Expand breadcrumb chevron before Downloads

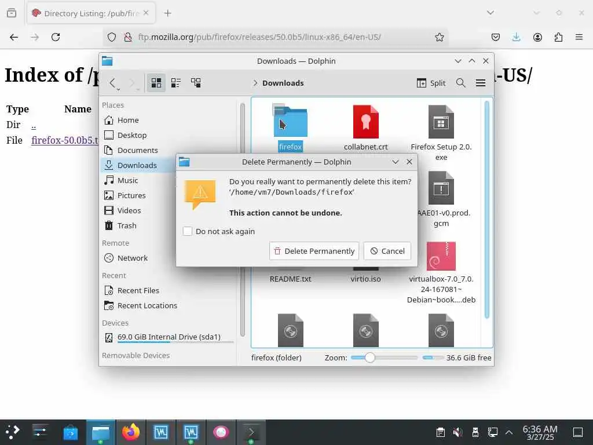coord(255,83)
